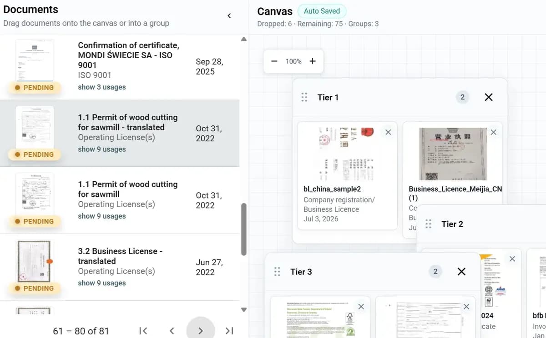546x338 pixels.
Task: Show 3 usages for the ISO 9001 certificate
Action: coord(102,87)
